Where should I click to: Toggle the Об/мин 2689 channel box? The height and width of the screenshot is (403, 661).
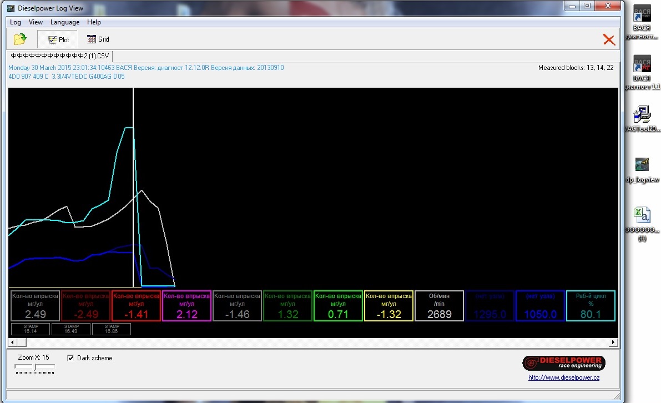pyautogui.click(x=439, y=306)
